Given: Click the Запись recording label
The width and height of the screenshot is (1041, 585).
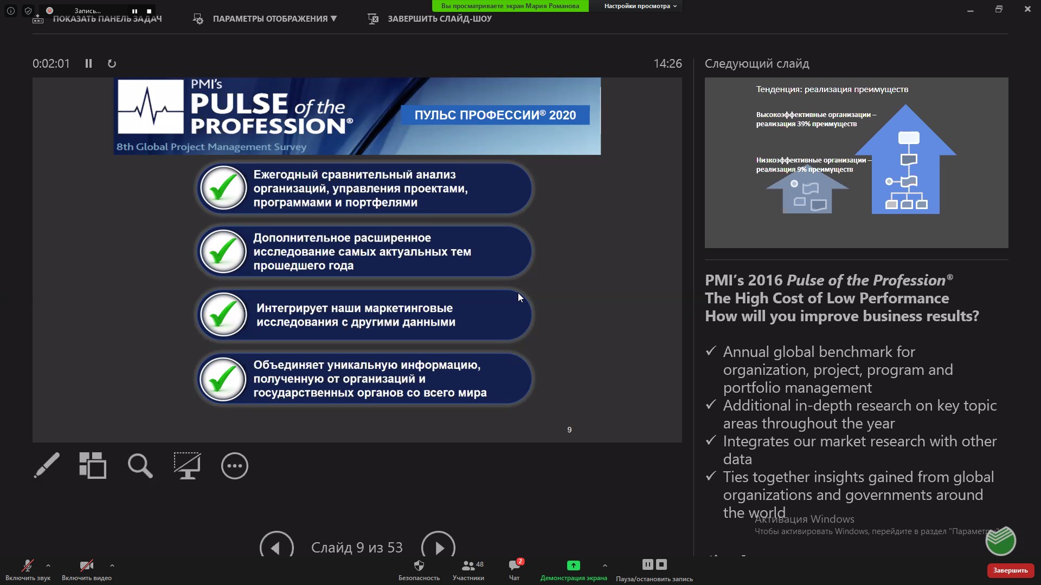Looking at the screenshot, I should pyautogui.click(x=88, y=11).
